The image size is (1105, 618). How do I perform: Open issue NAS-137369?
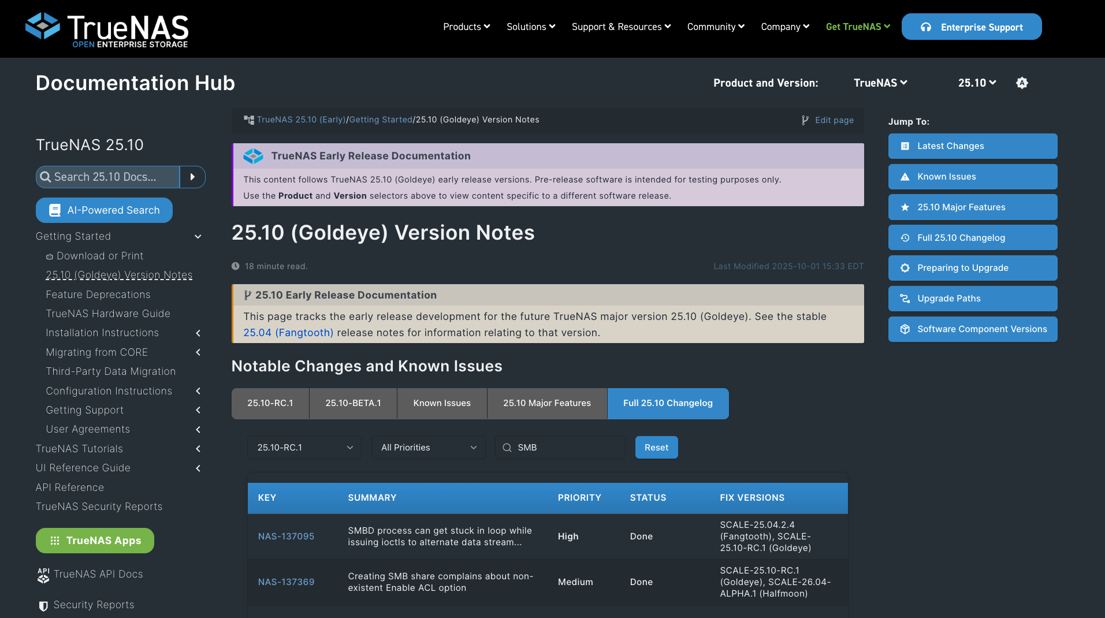tap(286, 582)
